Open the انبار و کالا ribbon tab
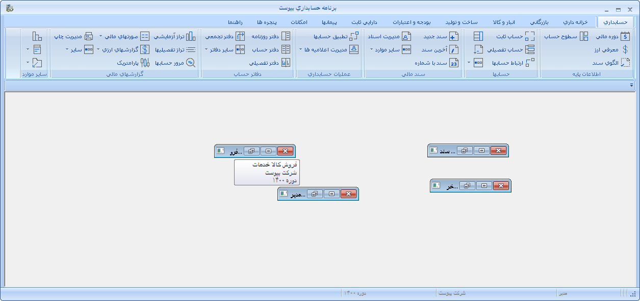 tap(504, 22)
